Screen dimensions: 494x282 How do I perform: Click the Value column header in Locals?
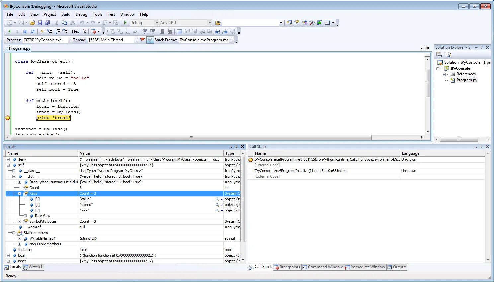[x=151, y=153]
